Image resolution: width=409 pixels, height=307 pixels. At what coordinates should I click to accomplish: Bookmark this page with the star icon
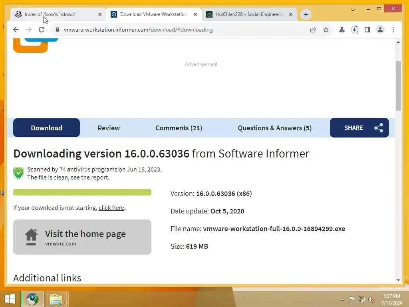point(326,30)
